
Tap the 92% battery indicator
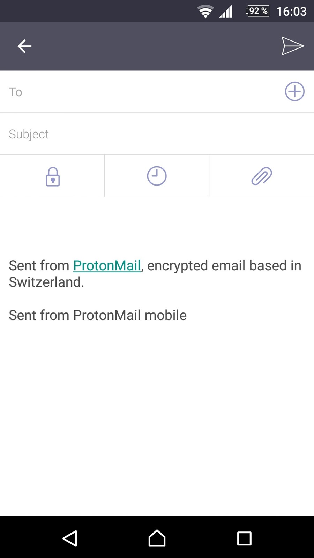pos(257,11)
